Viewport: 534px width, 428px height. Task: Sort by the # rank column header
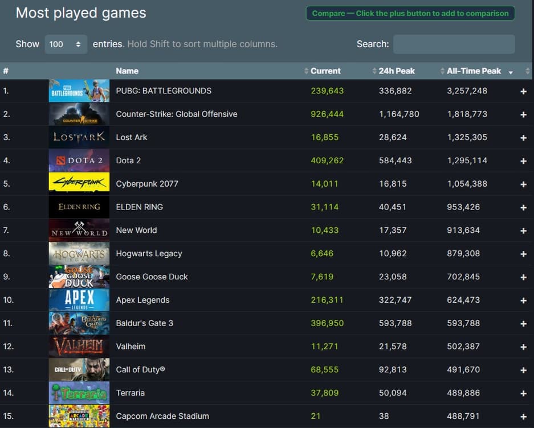point(6,71)
